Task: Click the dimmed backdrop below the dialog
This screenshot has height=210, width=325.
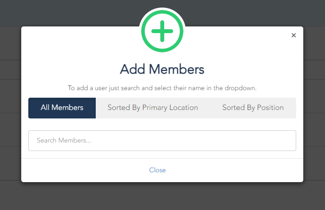Action: 162,196
